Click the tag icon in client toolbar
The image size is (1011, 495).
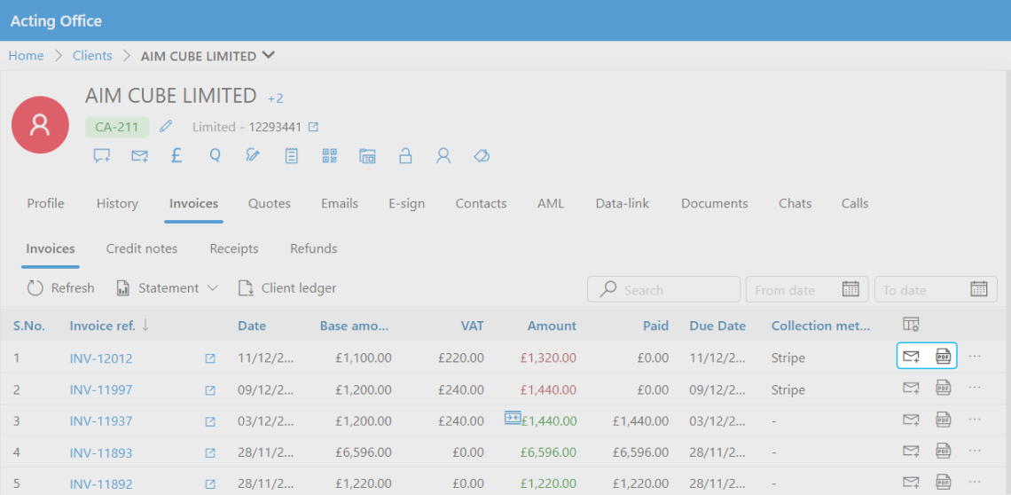coord(482,156)
